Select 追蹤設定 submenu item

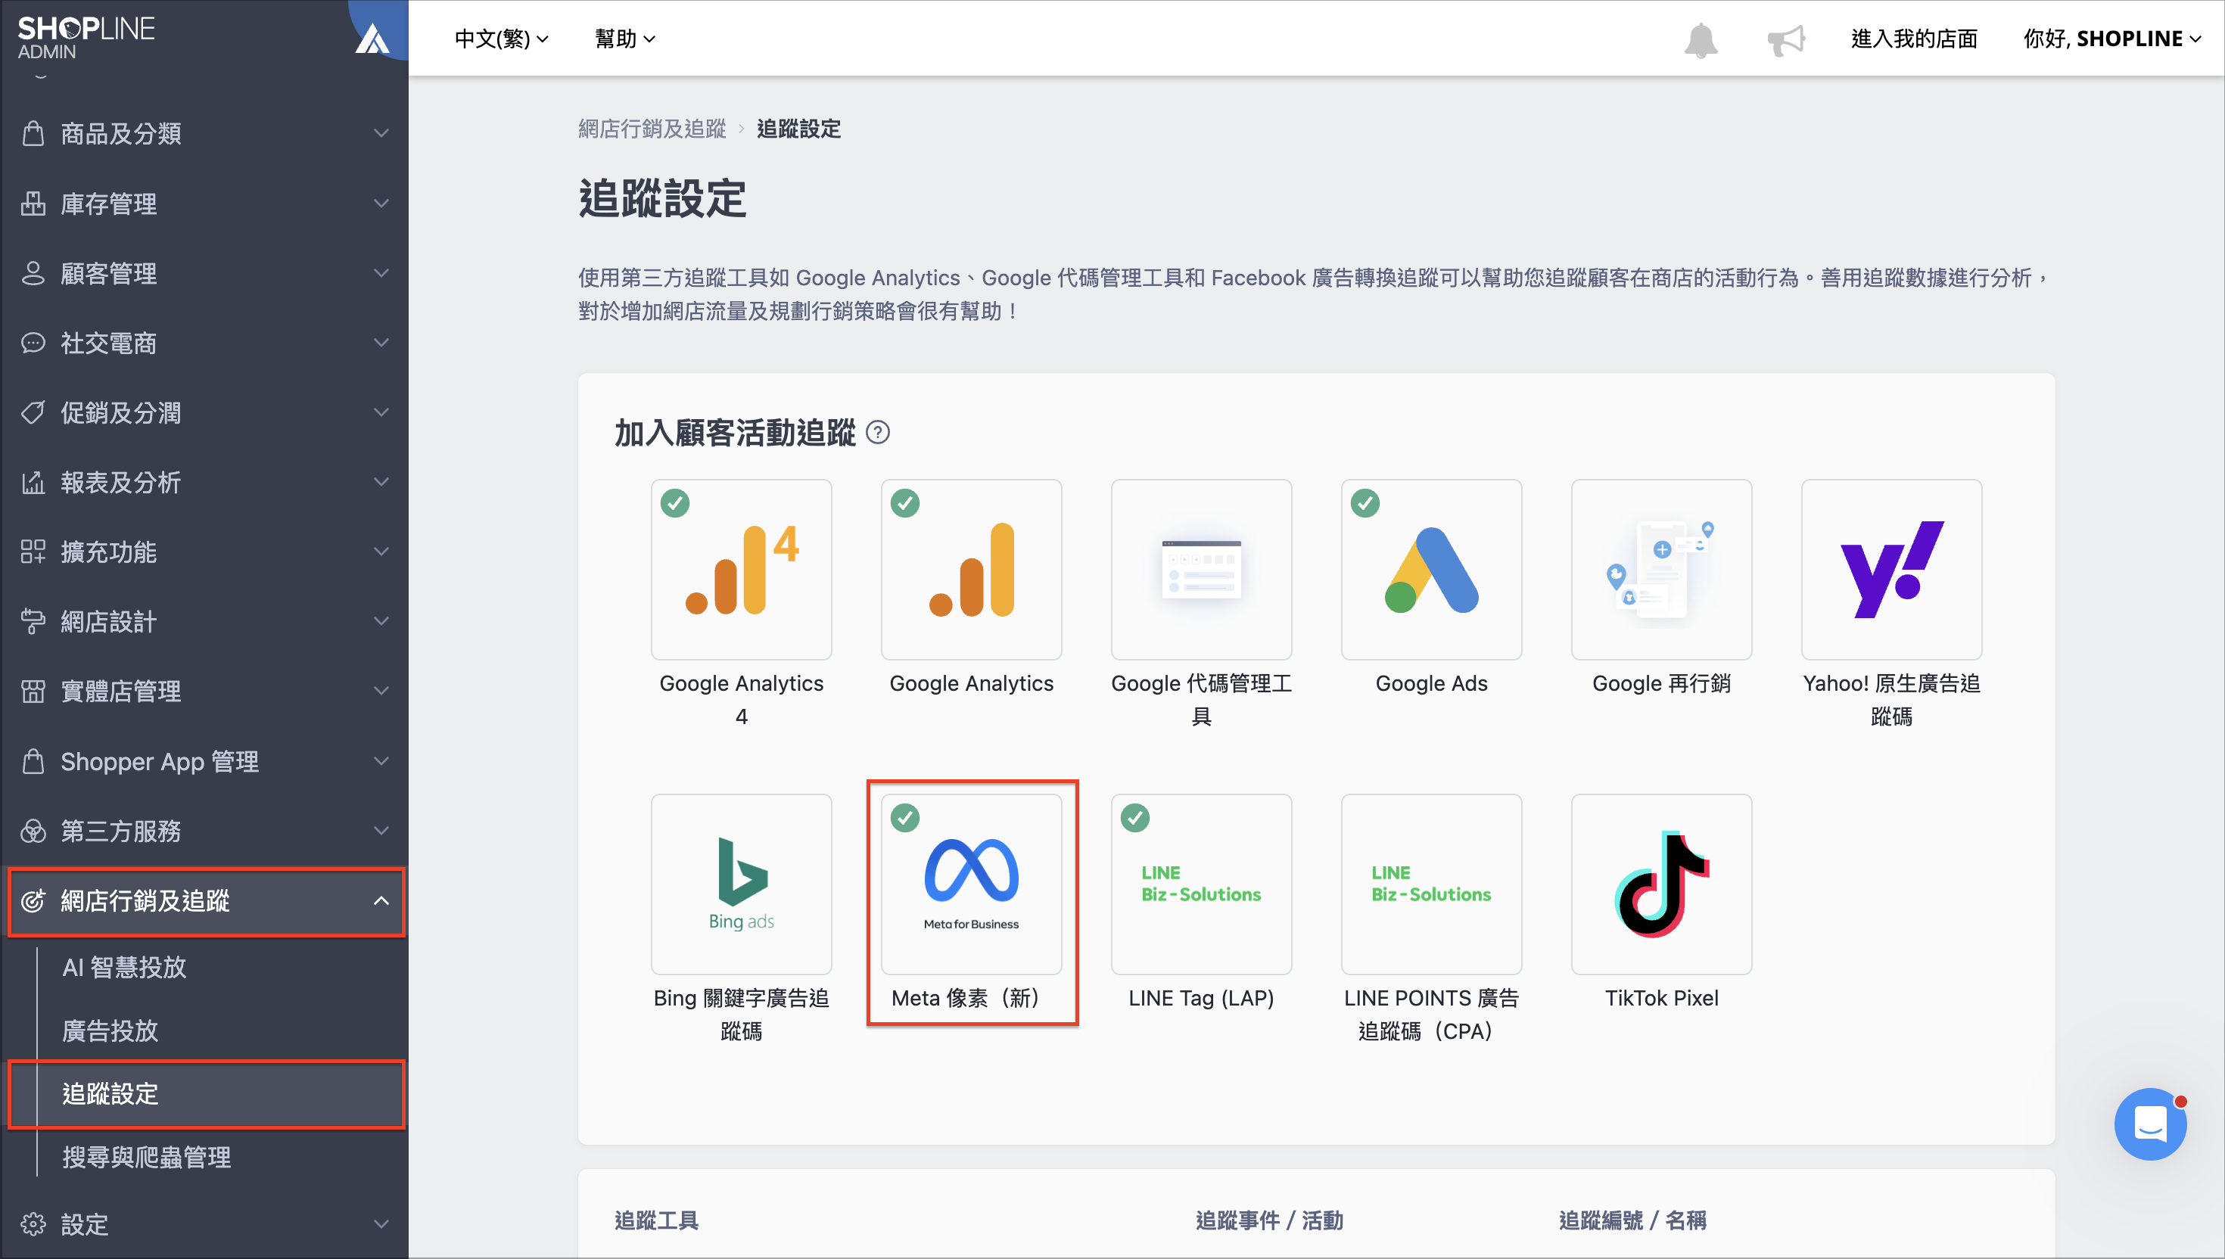(x=110, y=1094)
